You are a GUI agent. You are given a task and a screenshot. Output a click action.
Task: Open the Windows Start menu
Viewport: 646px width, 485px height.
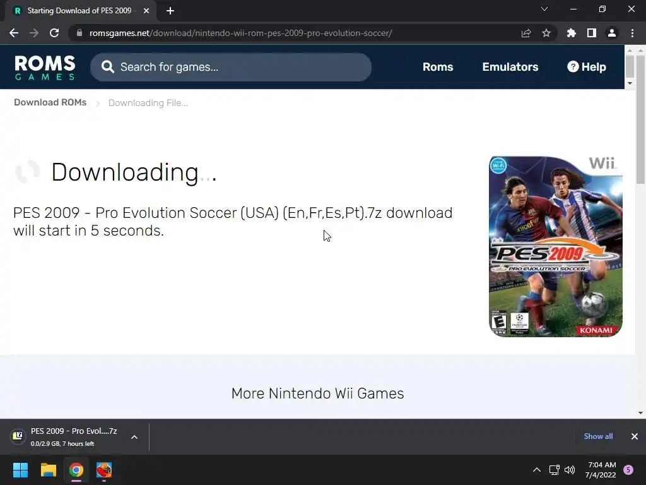pos(20,470)
